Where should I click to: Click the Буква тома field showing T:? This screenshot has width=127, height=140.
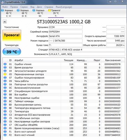tap(66, 45)
